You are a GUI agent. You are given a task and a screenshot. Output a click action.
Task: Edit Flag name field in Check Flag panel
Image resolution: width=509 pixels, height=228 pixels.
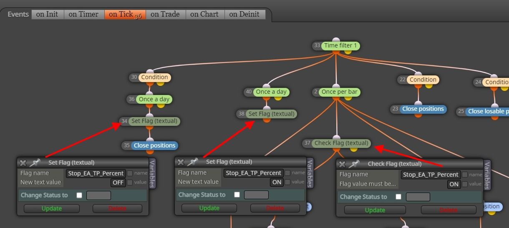click(x=431, y=175)
